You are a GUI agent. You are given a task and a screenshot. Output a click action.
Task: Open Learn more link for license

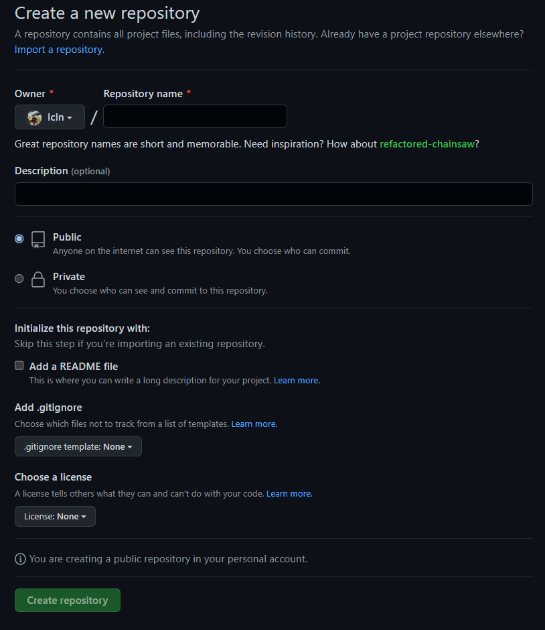pos(289,494)
